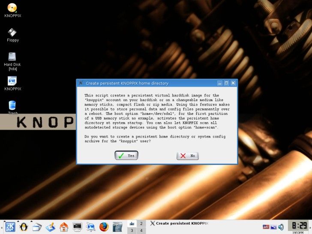Viewport: 312px width, 234px height.
Task: Maximize the Create persistent KNOPPIX dialog
Action: [x=226, y=83]
